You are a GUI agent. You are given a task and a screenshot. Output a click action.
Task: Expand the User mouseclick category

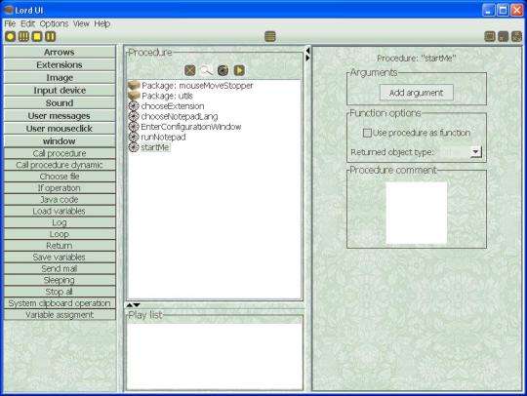tap(60, 129)
